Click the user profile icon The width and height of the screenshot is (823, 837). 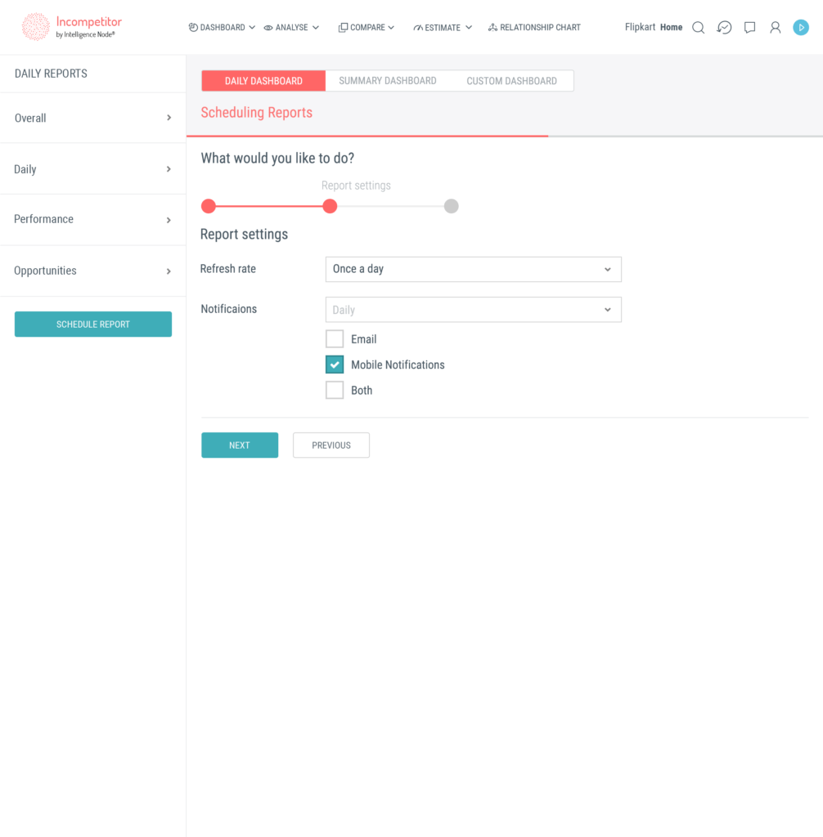(x=775, y=27)
